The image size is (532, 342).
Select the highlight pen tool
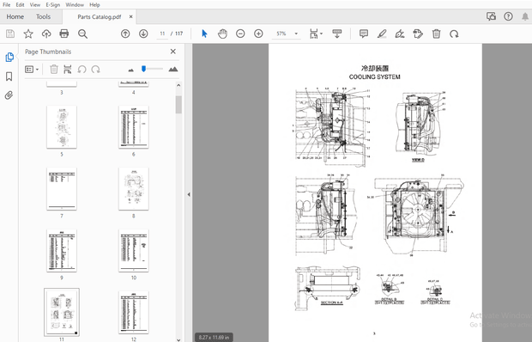tap(382, 34)
